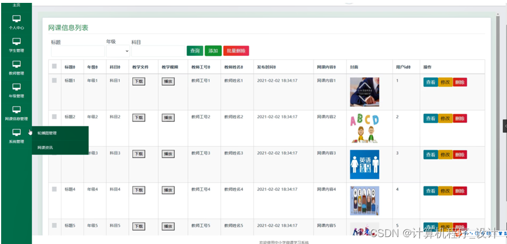This screenshot has width=507, height=244.
Task: Sort by the 发布时间 column header
Action: pyautogui.click(x=266, y=67)
